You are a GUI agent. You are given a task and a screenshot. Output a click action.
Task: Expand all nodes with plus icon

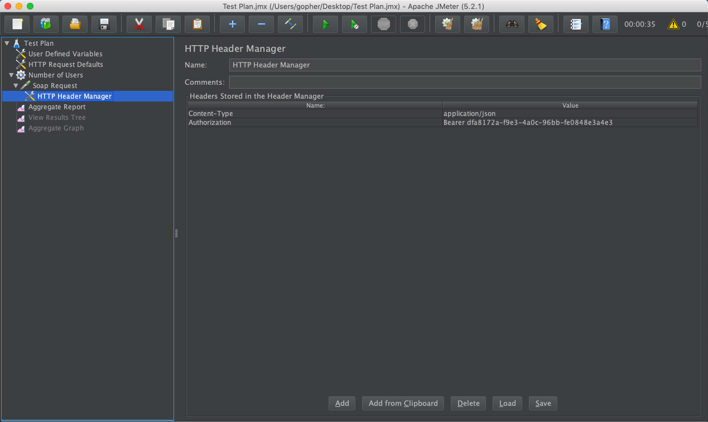233,24
